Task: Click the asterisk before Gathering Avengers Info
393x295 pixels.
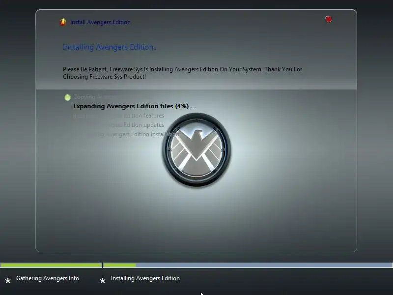Action: (8, 280)
